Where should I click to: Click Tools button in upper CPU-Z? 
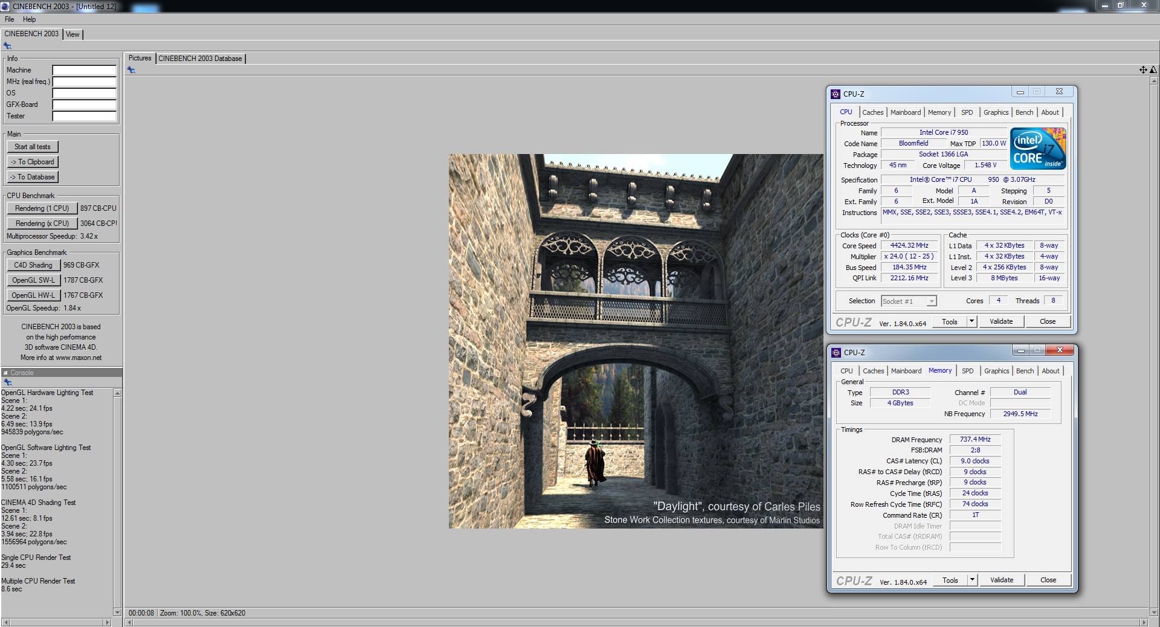[x=950, y=321]
